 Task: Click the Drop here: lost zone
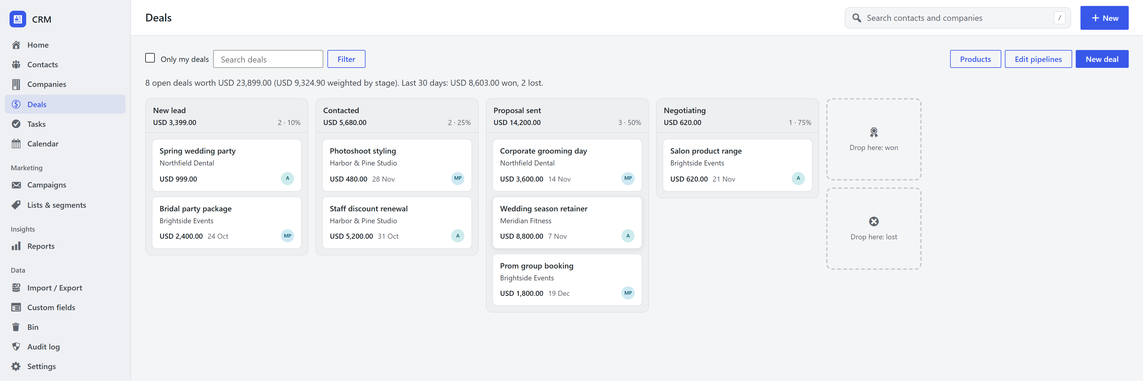coord(873,228)
